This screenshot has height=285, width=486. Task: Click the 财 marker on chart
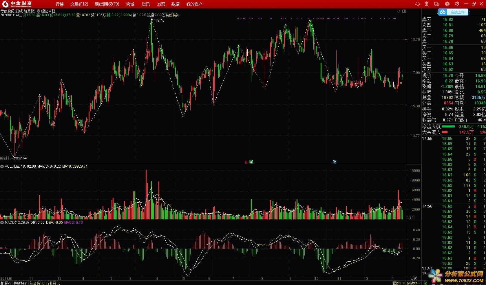coord(335,162)
